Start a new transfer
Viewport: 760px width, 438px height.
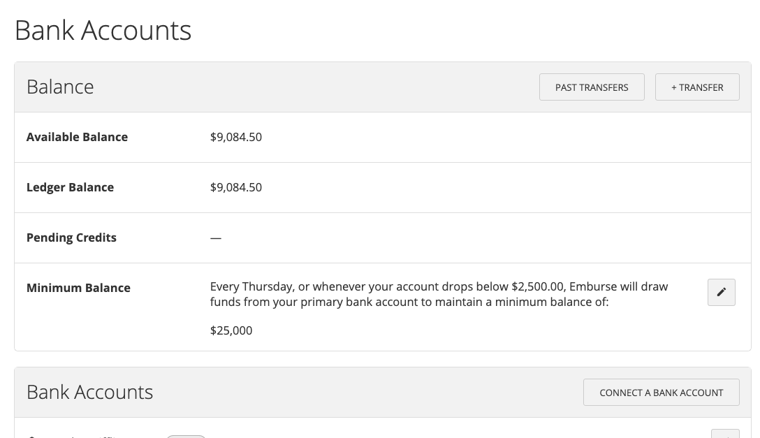click(x=697, y=87)
